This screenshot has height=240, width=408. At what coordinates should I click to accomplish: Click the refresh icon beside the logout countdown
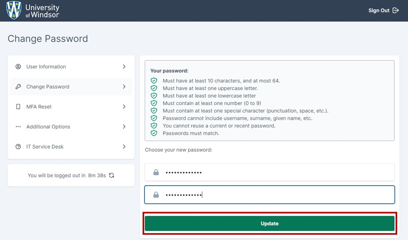tap(111, 175)
